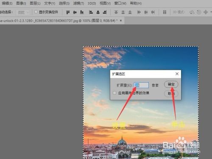212x159 pixels.
Task: Click the 像素 unit label in the dialog
Action: click(155, 85)
